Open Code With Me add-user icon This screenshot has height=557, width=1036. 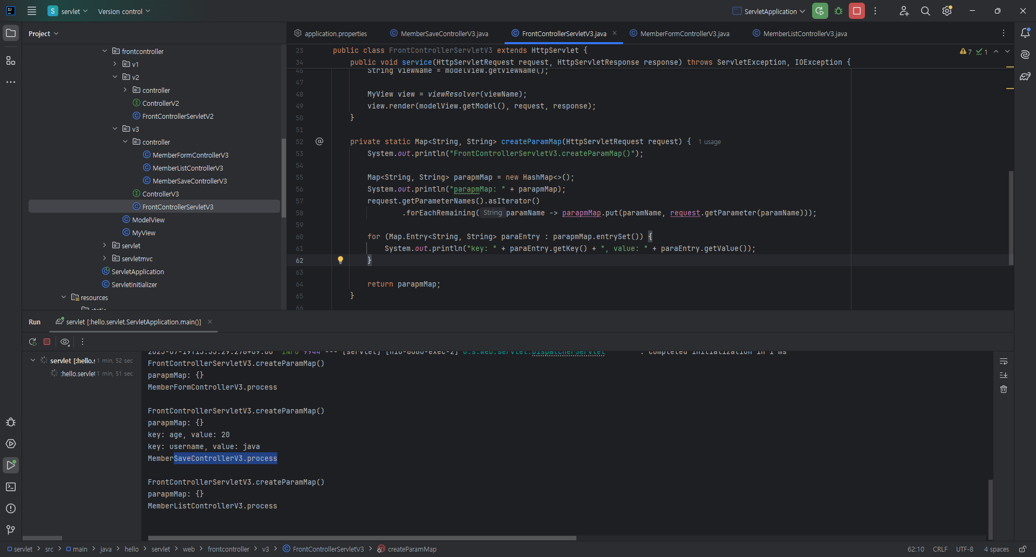[x=904, y=11]
